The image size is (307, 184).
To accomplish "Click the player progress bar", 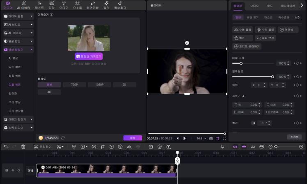I will click(187, 134).
